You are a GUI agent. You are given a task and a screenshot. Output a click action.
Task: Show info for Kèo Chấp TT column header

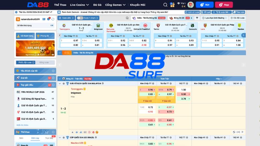tap(153, 83)
